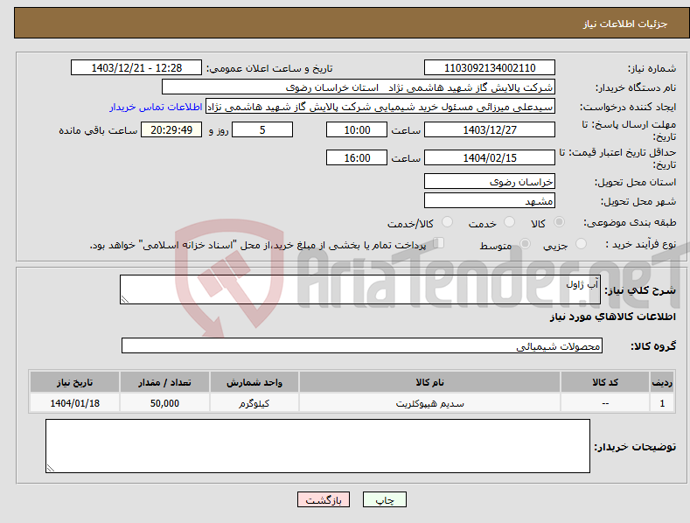Click the نام کالا column header
The image size is (690, 523).
(429, 382)
